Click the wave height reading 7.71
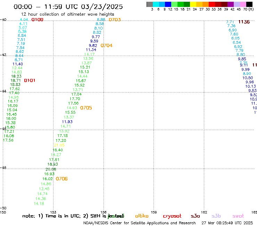257x226 pixels. (x=230, y=22)
